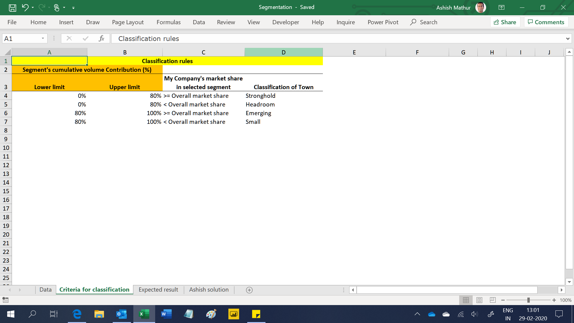Click the Search box in ribbon
Image resolution: width=574 pixels, height=323 pixels.
[x=424, y=22]
